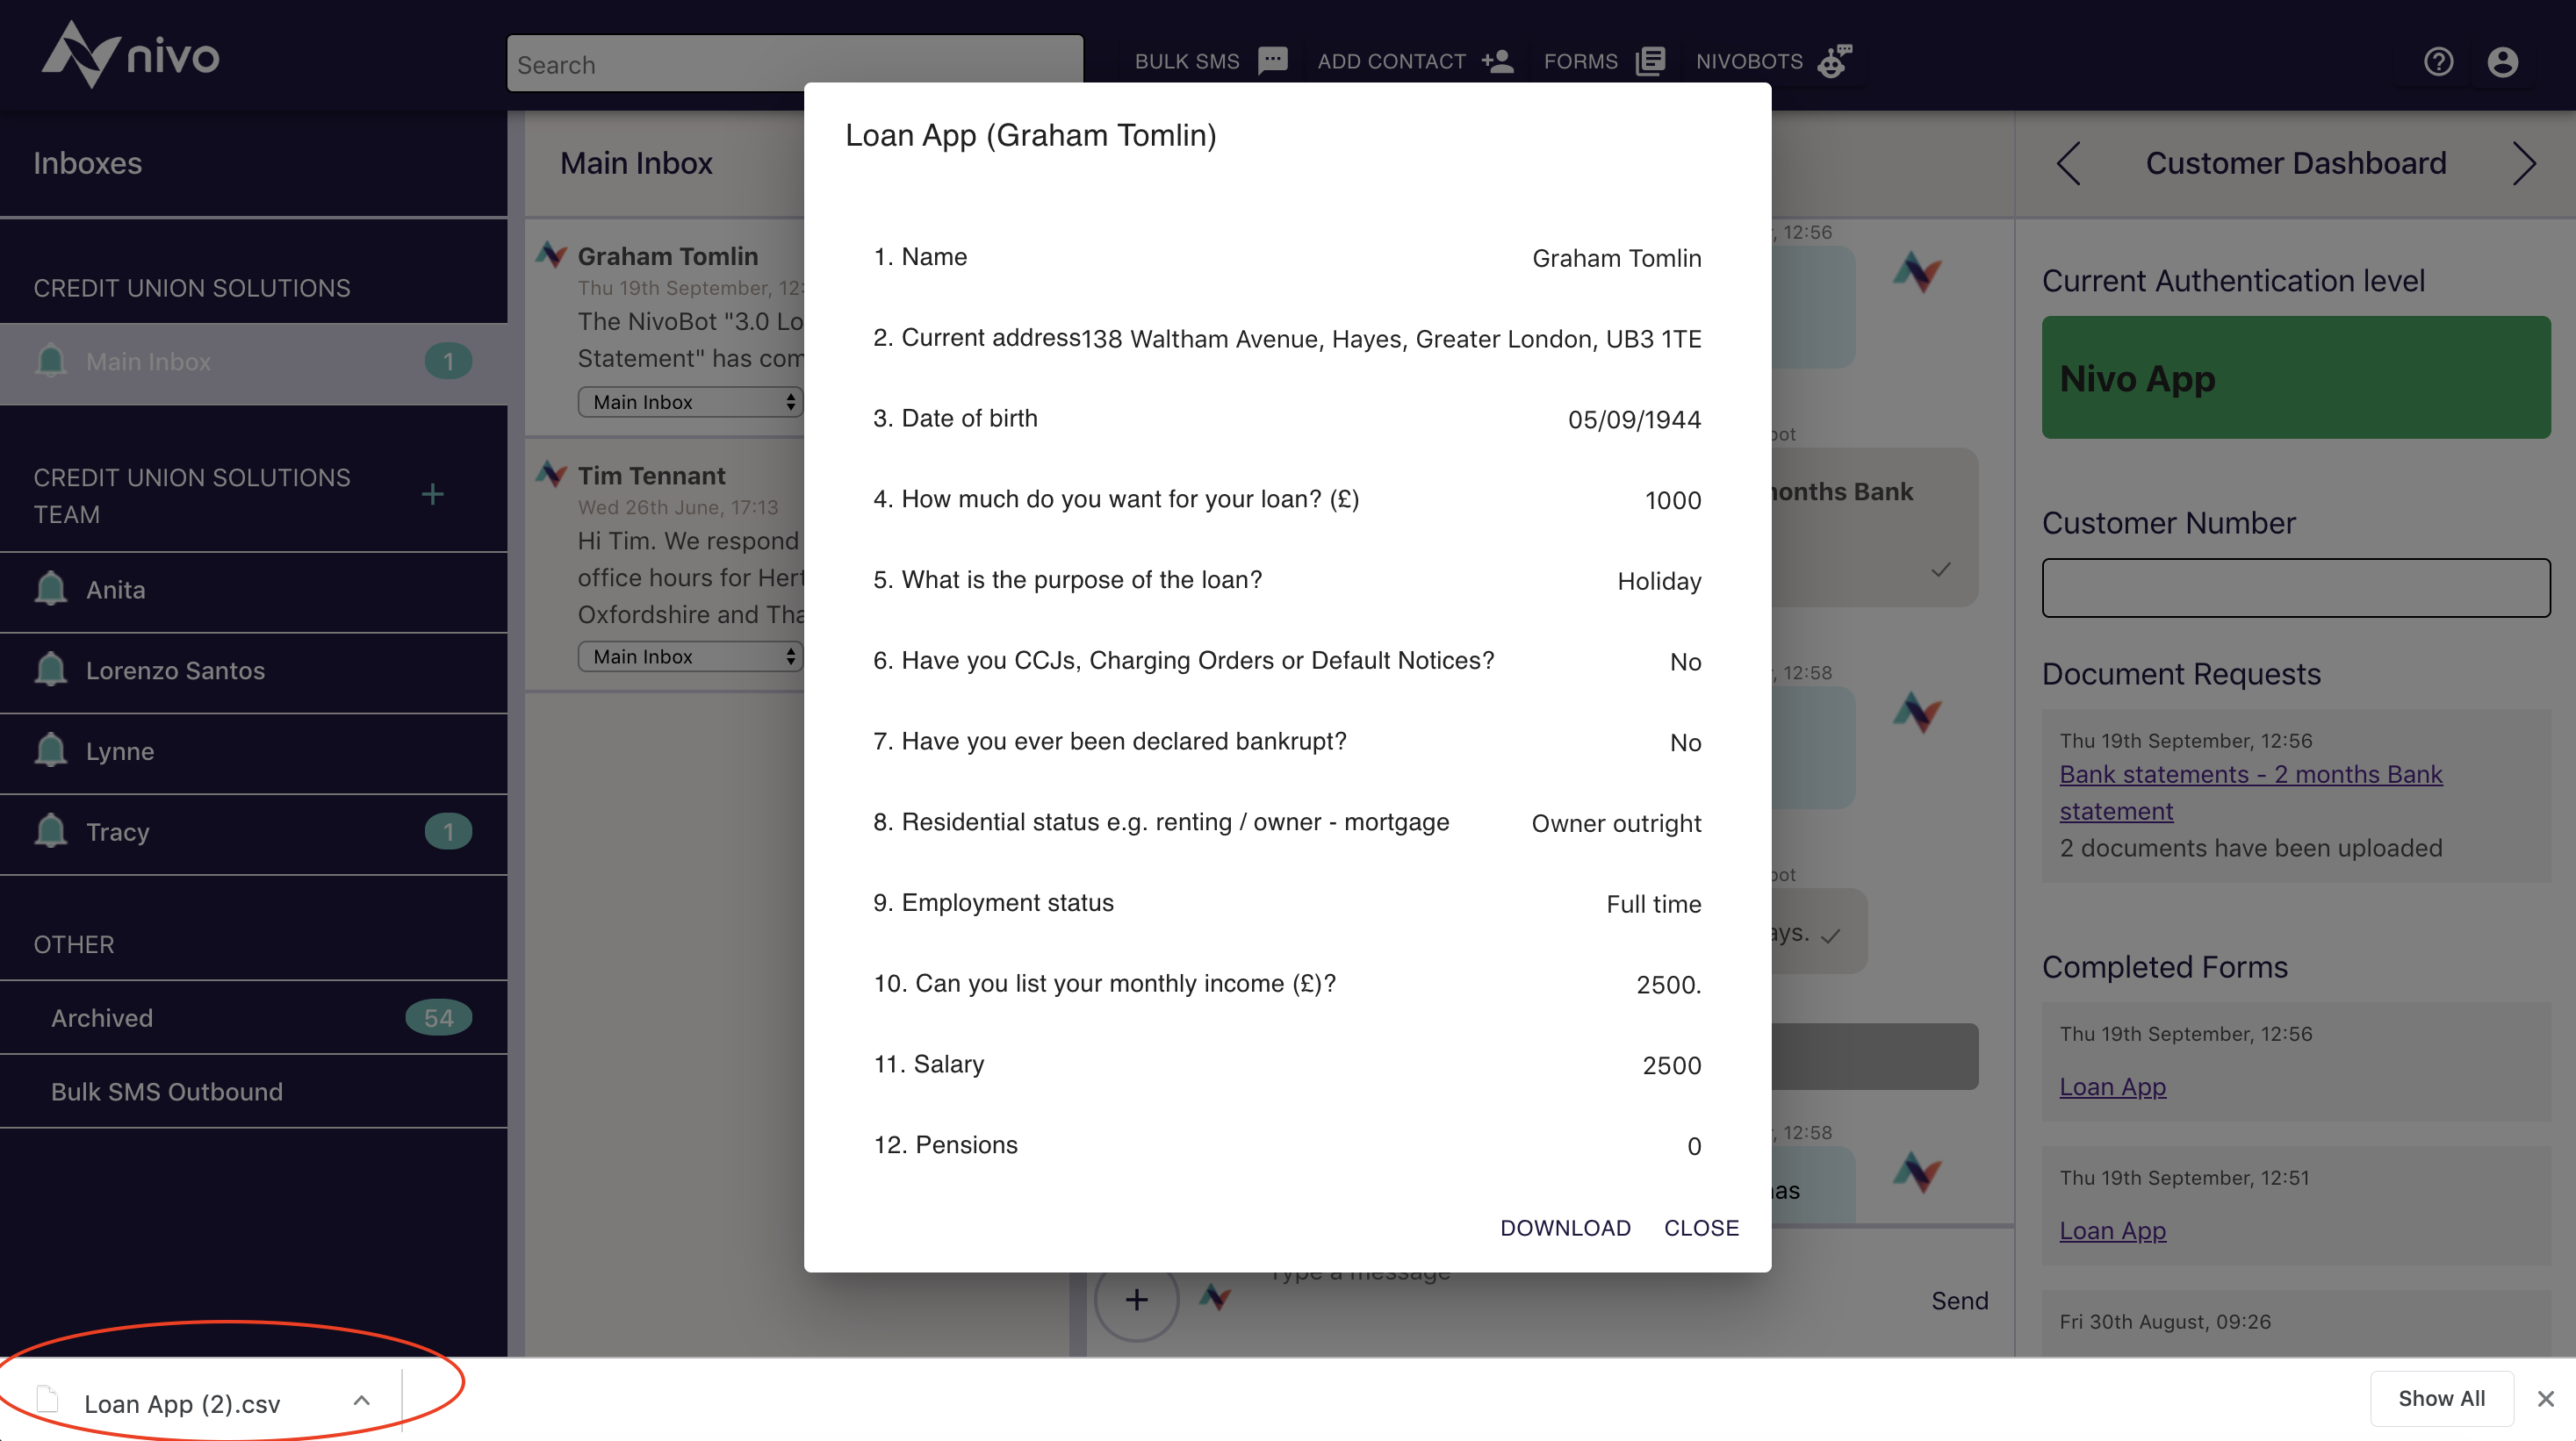Open the Archived inbox

102,1017
